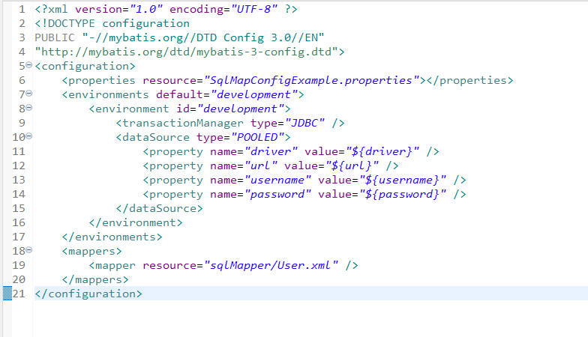
Task: Click the "url" property name value
Action: (261, 166)
